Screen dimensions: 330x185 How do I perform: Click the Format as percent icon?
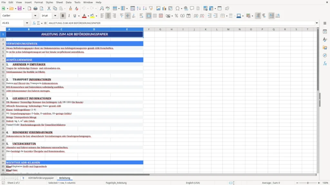pos(176,16)
